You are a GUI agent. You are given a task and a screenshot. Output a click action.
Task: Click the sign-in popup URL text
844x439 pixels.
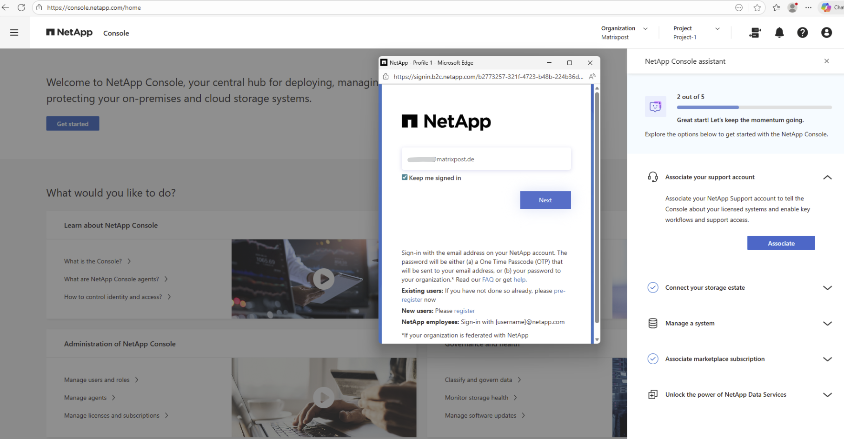(488, 77)
